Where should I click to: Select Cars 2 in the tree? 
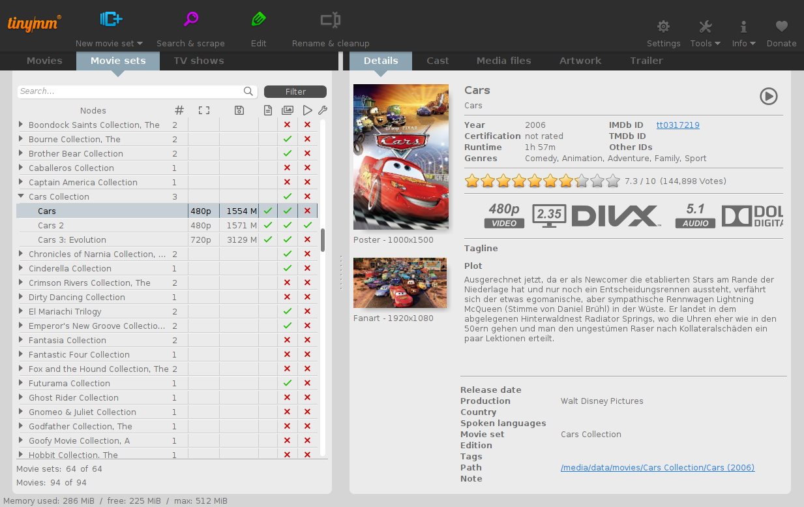tap(167, 225)
